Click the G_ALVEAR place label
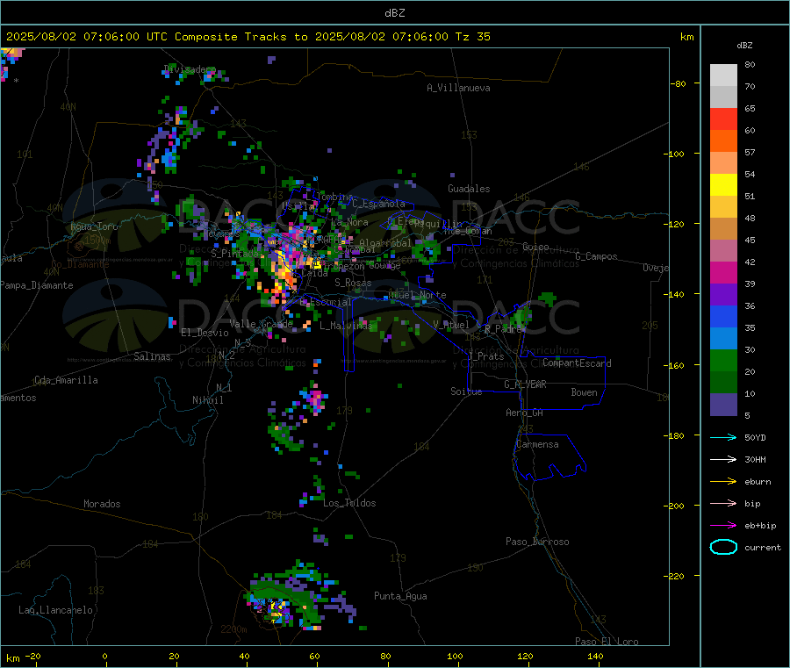 pos(525,384)
